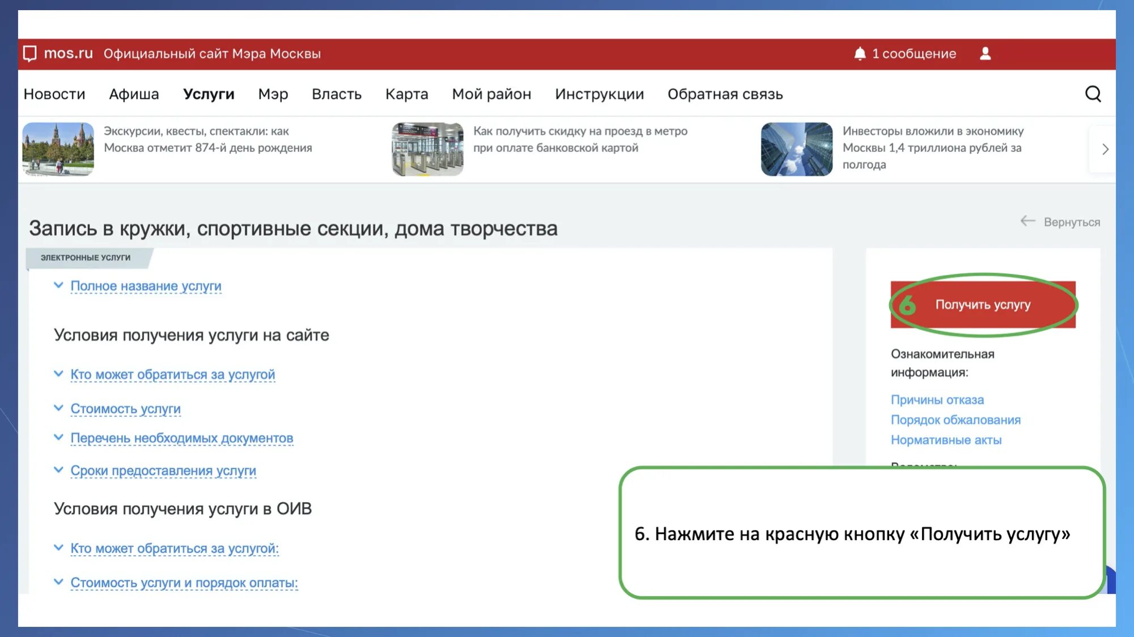Click the ЭЛЕКТРОННЫЕ УСЛУГИ tab label
Screen dimensions: 1134x637
pyautogui.click(x=86, y=258)
